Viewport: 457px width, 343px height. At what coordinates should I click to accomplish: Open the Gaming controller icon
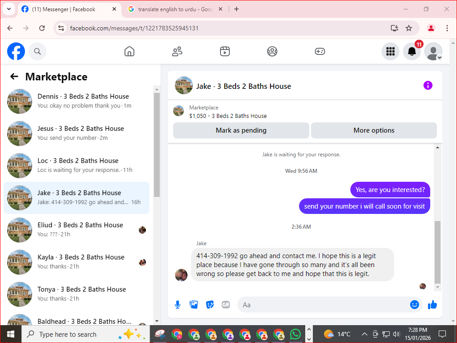tap(320, 51)
